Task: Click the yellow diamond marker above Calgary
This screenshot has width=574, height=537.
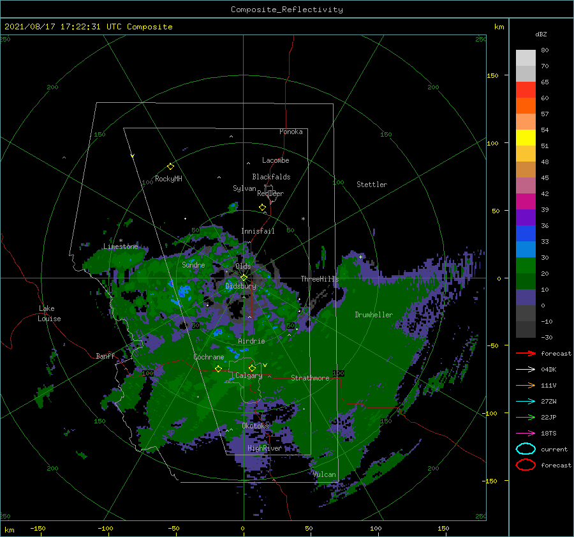Action: (252, 368)
